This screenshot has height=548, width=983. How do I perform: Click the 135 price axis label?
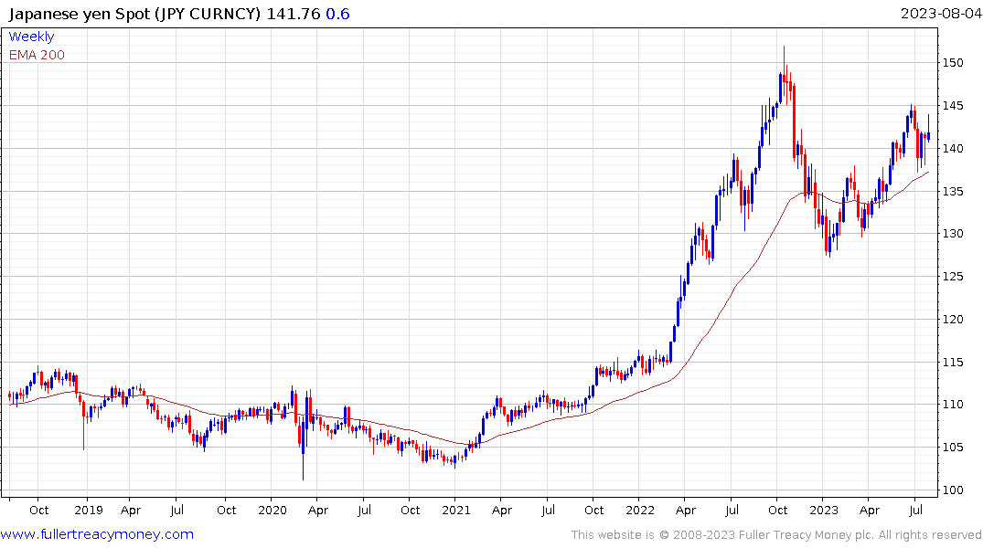952,191
